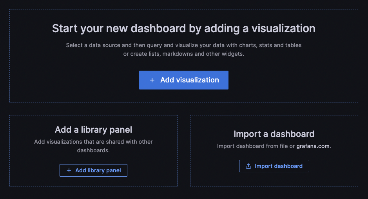Click the 'Import dashboard from file or' text

click(x=256, y=146)
